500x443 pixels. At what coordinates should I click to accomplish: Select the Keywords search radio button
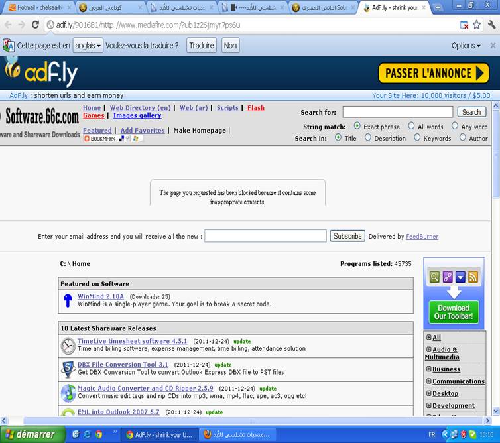(x=417, y=137)
